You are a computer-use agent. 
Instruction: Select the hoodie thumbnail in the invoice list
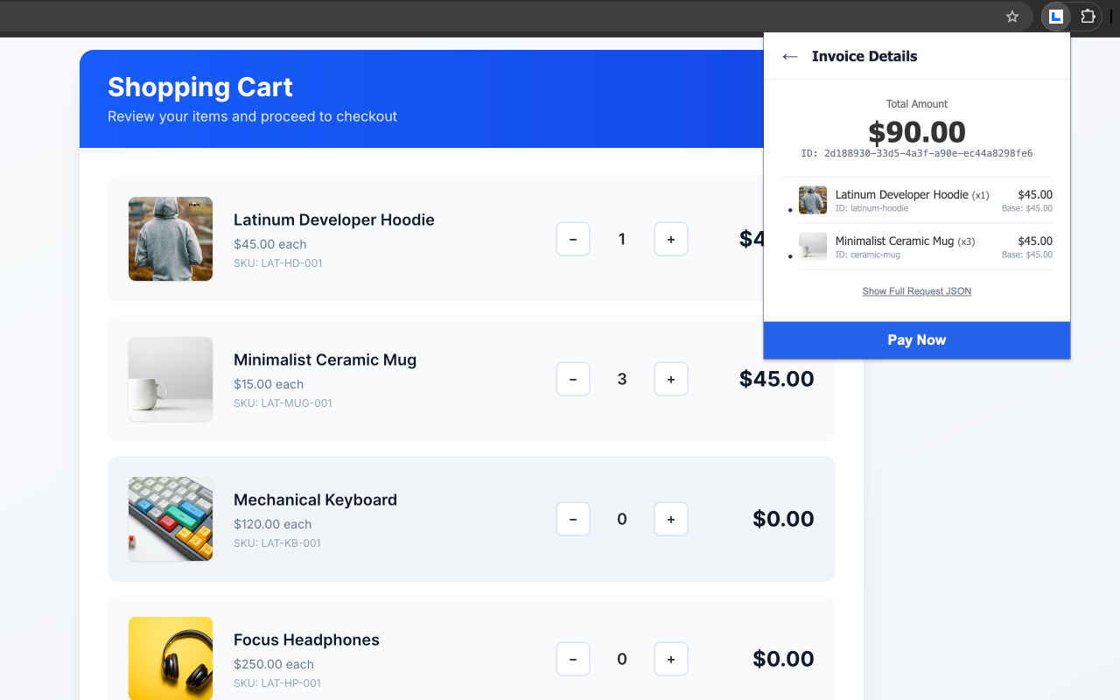[813, 199]
